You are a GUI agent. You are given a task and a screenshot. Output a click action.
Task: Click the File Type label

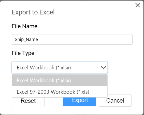(x=23, y=53)
